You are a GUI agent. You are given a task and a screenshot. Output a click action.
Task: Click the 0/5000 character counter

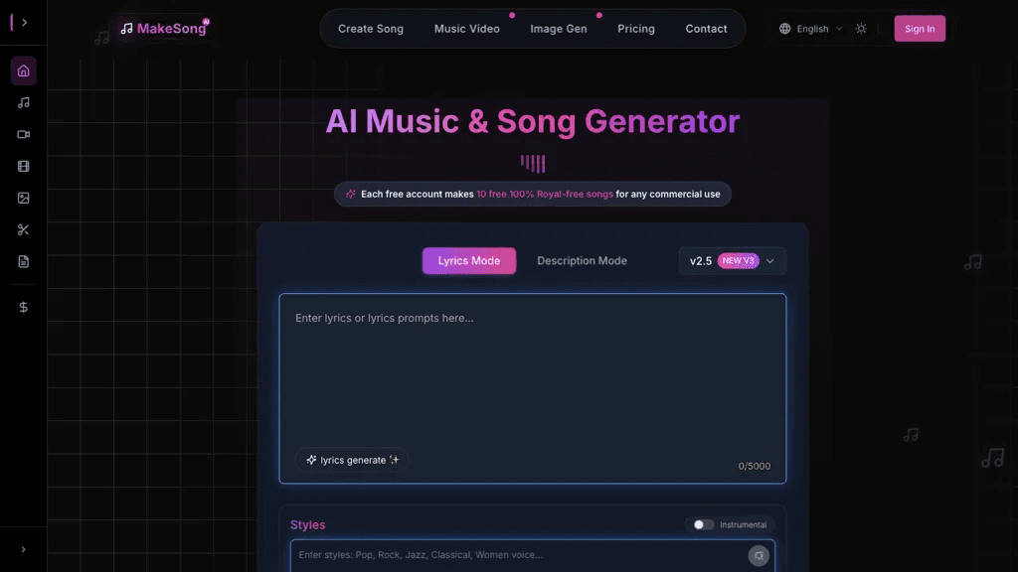754,467
